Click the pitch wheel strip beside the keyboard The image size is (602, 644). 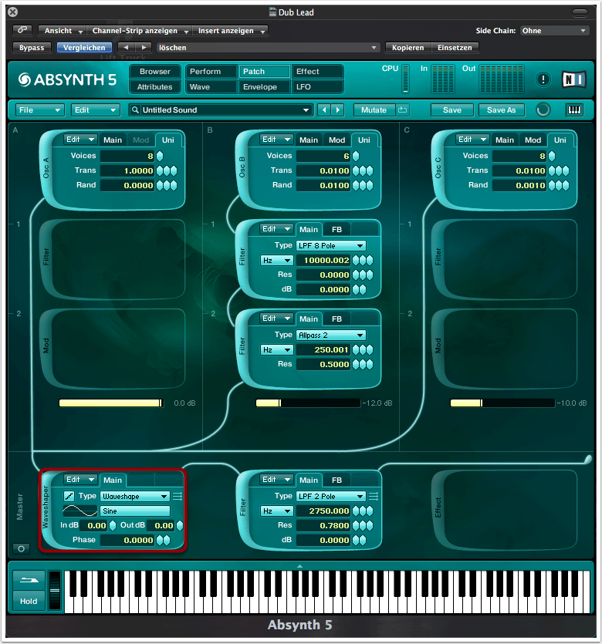(54, 590)
